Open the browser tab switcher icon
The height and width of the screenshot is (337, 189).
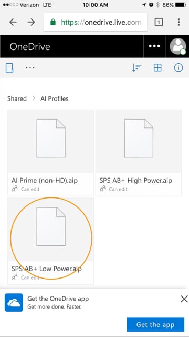pos(159,22)
